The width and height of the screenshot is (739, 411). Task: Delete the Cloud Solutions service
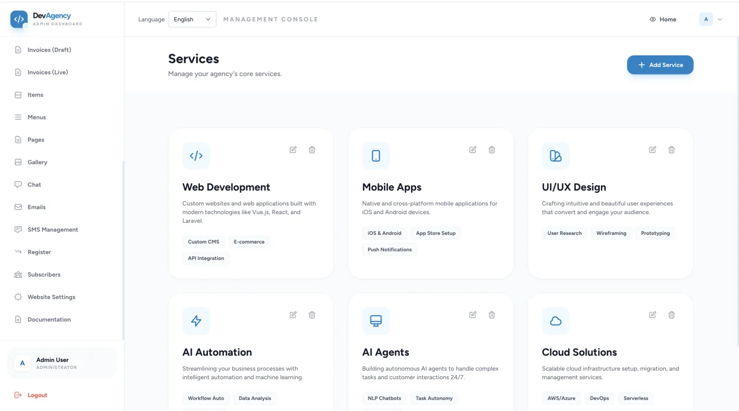[x=671, y=315]
